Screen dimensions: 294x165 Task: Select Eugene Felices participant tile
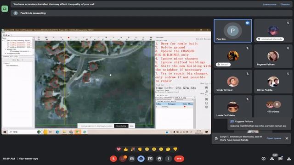273,56
